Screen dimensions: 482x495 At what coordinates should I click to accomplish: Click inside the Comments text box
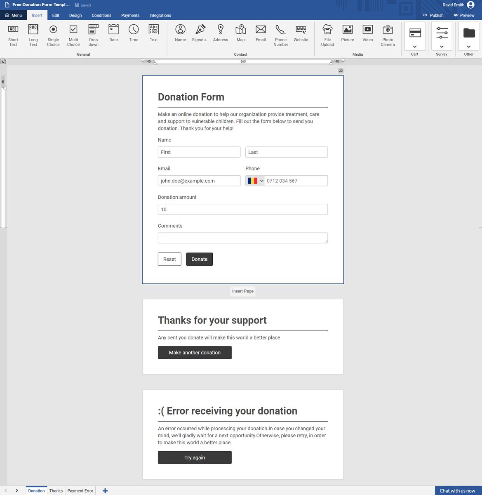[242, 238]
